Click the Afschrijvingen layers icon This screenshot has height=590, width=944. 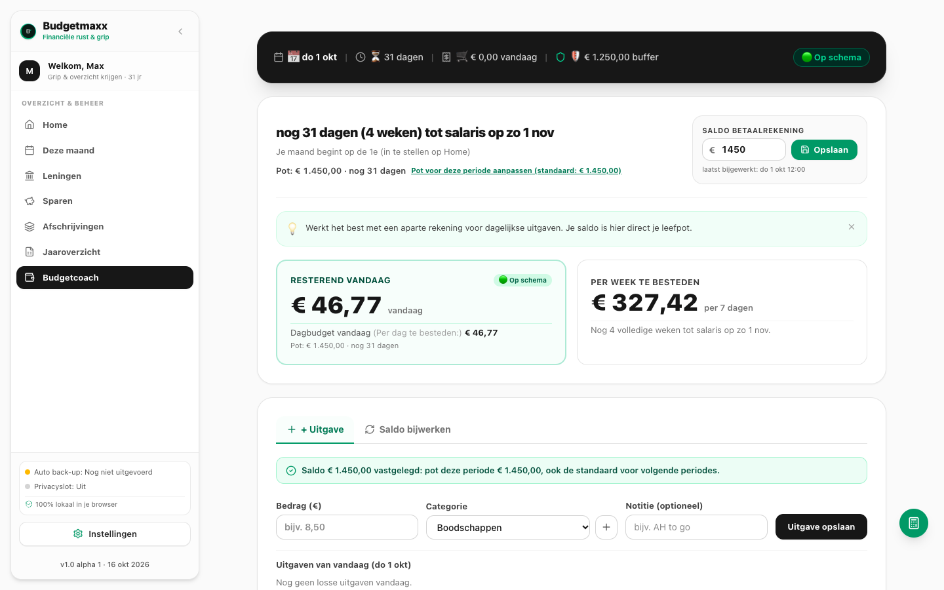[29, 227]
